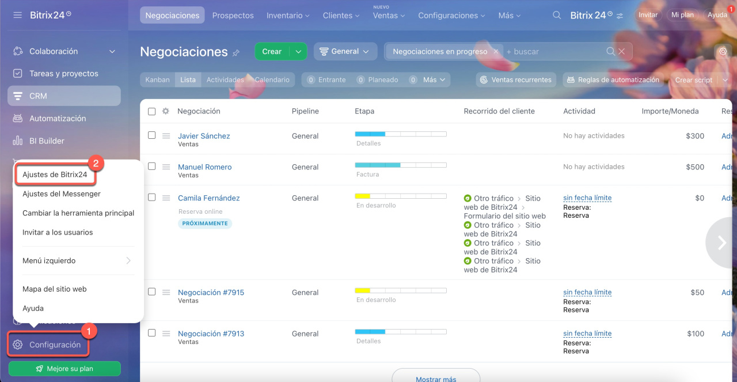Click the Mostrar más button
This screenshot has height=382, width=737.
click(436, 378)
